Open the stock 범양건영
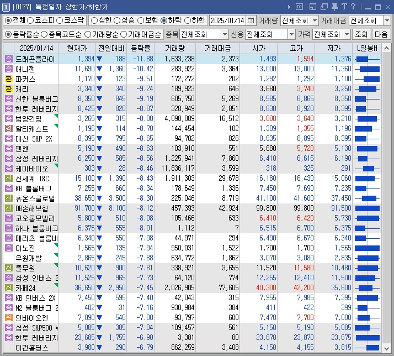The height and width of the screenshot is (356, 394). click(28, 119)
